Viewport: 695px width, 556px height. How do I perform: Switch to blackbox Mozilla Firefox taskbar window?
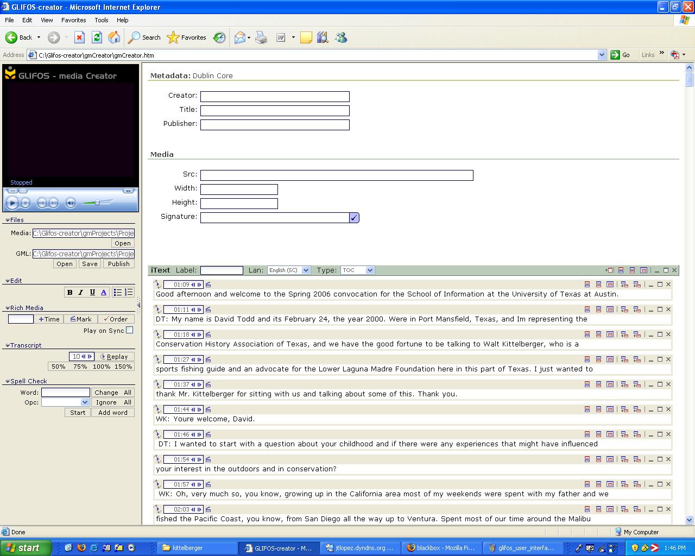coord(441,548)
